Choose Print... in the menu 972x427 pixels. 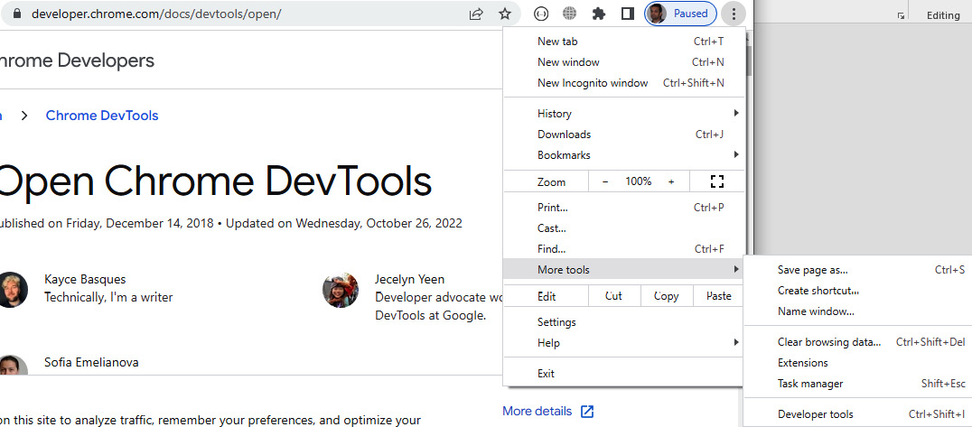pos(623,208)
